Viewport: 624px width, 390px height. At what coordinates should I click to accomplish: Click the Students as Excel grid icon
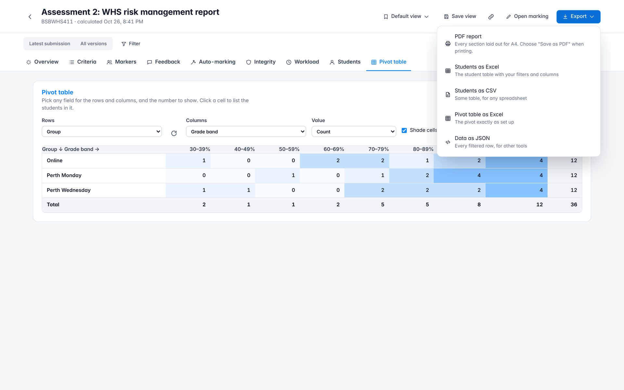point(448,71)
